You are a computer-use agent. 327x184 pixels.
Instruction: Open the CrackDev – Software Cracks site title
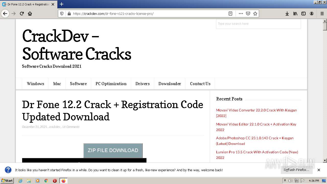click(x=77, y=45)
